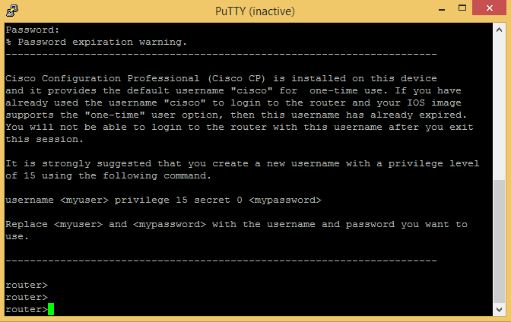This screenshot has height=322, width=511.
Task: Click the terminal scrollbar thumb
Action: pos(499,241)
